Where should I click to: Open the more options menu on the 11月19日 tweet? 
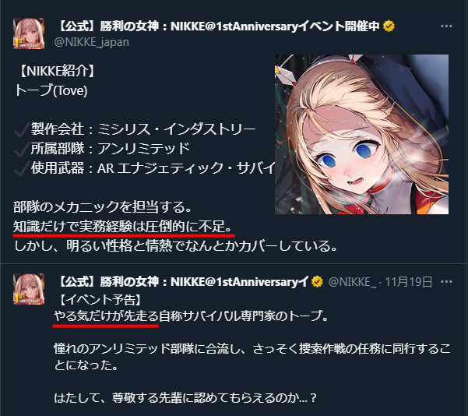(x=446, y=281)
